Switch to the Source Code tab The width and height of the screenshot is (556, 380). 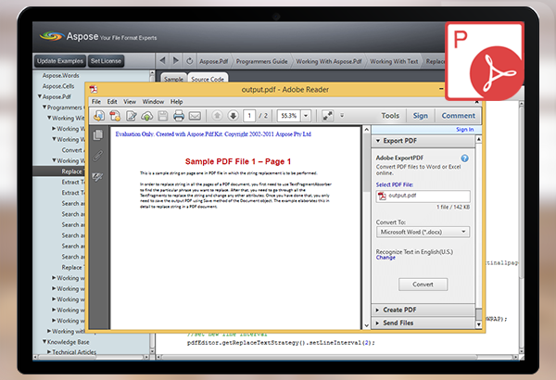[x=208, y=79]
